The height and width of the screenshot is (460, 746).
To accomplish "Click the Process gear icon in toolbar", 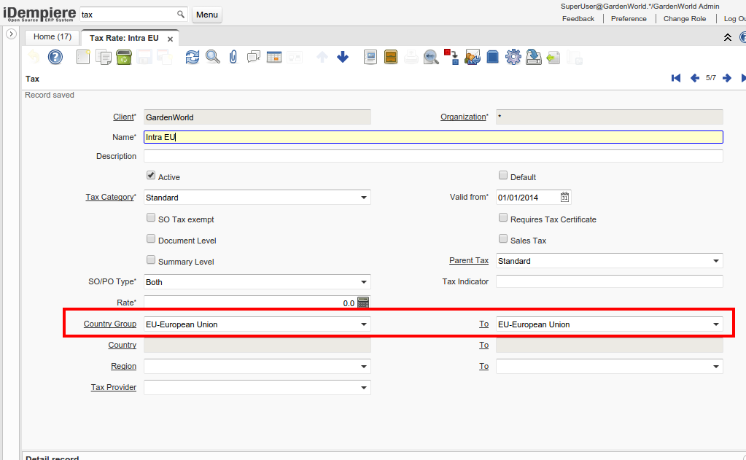I will click(513, 57).
